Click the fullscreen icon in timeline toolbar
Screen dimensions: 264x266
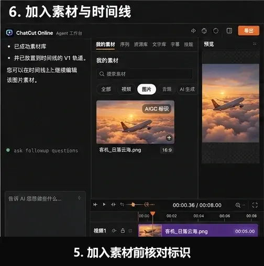click(x=255, y=205)
